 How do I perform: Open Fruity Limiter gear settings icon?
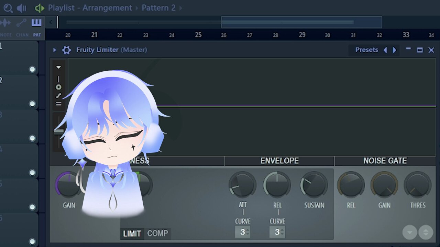coord(66,50)
